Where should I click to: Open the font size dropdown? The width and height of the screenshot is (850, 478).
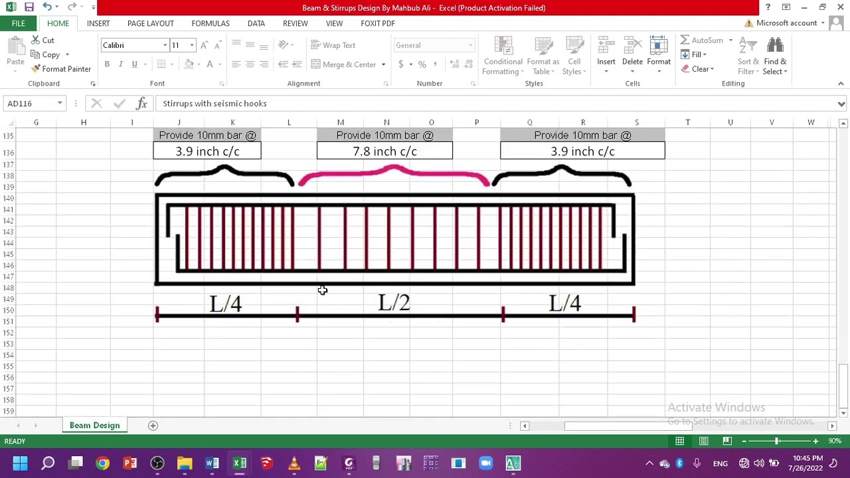point(192,45)
